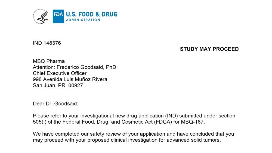Viewport: 272px width, 153px height.
Task: Click the MBQ-167 drug name
Action: pos(192,122)
